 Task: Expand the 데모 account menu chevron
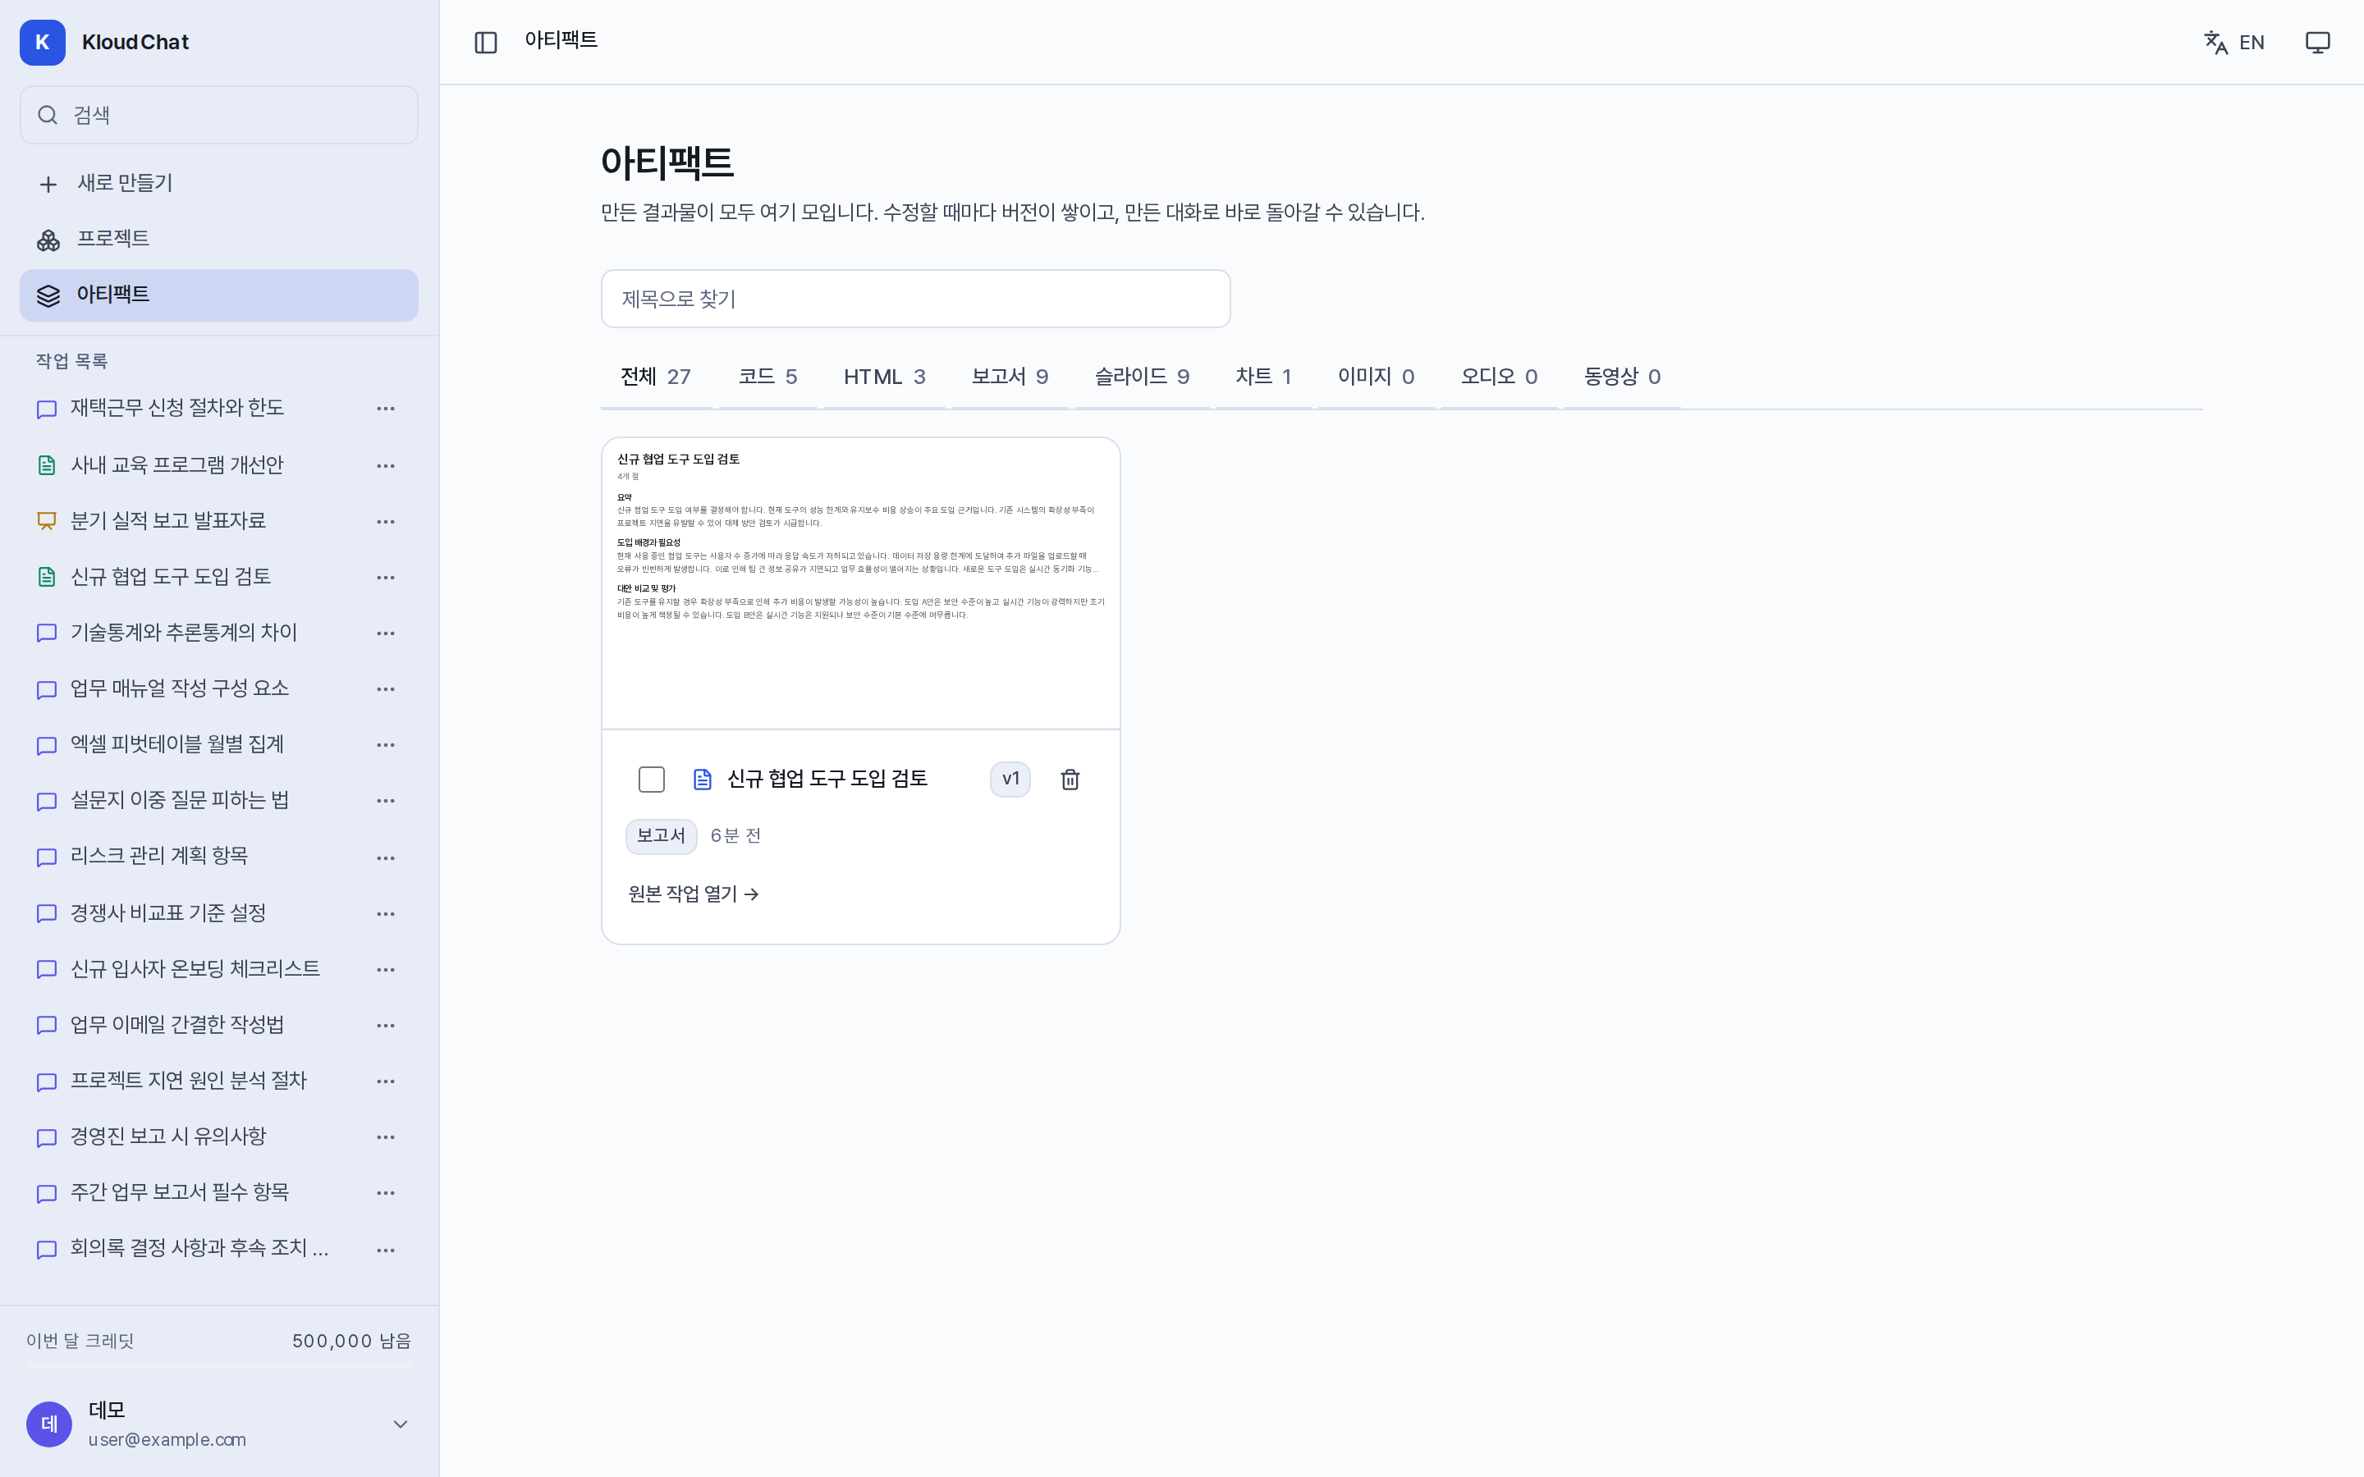tap(401, 1424)
